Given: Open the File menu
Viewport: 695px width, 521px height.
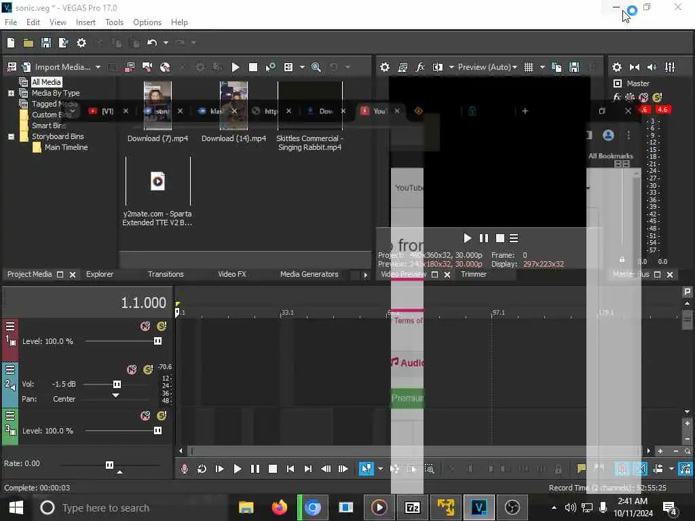Looking at the screenshot, I should tap(11, 22).
